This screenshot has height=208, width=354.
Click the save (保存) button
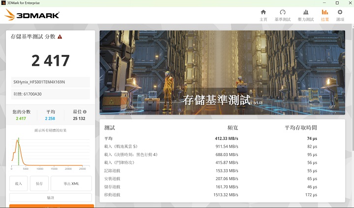(39, 183)
